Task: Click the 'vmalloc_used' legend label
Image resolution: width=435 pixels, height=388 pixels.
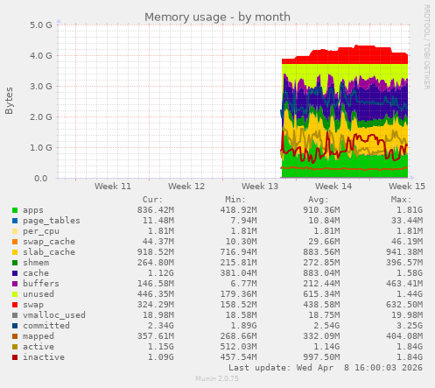Action: click(54, 315)
